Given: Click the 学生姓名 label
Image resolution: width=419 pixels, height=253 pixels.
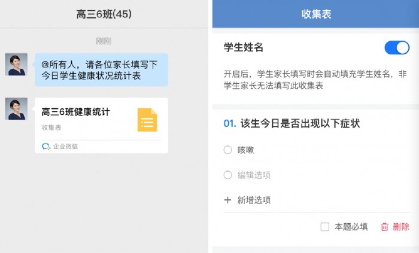Looking at the screenshot, I should click(244, 47).
